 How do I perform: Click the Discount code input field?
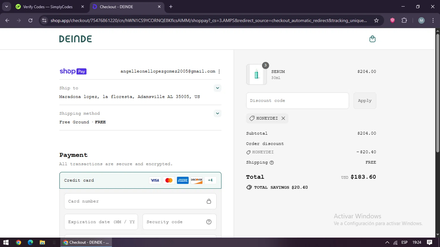point(297,101)
